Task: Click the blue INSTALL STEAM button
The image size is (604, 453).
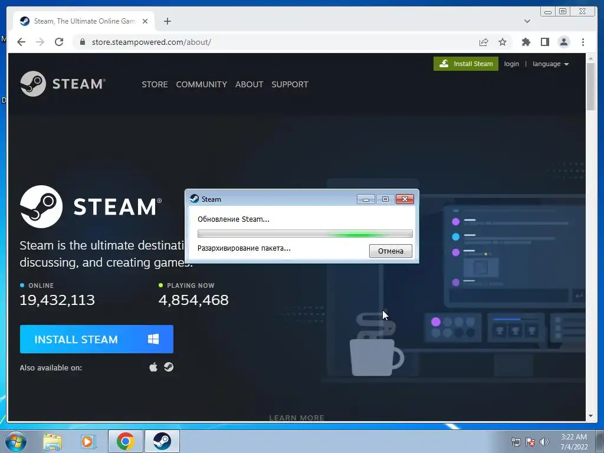Action: pyautogui.click(x=97, y=339)
